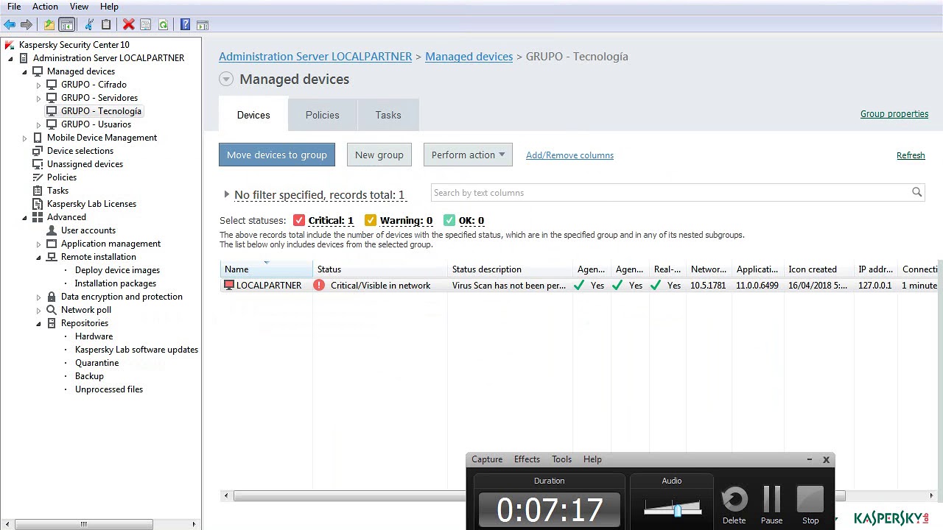Open the View menu
Screen dimensions: 943x530
(79, 7)
